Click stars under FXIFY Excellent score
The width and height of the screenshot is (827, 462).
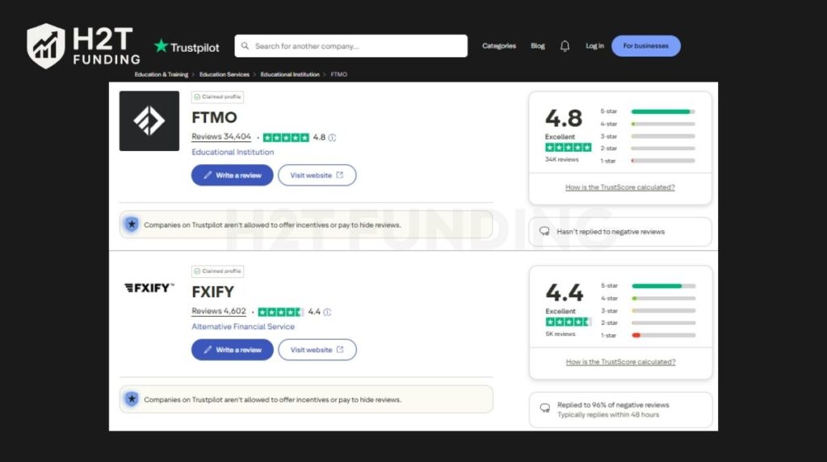pos(569,322)
